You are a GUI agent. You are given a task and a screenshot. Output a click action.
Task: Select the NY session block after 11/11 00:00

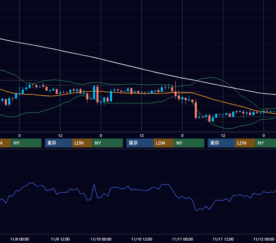coord(189,143)
